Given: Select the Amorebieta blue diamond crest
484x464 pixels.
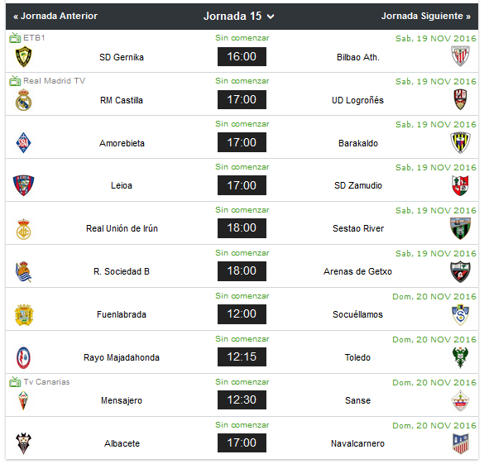Looking at the screenshot, I should (x=23, y=142).
